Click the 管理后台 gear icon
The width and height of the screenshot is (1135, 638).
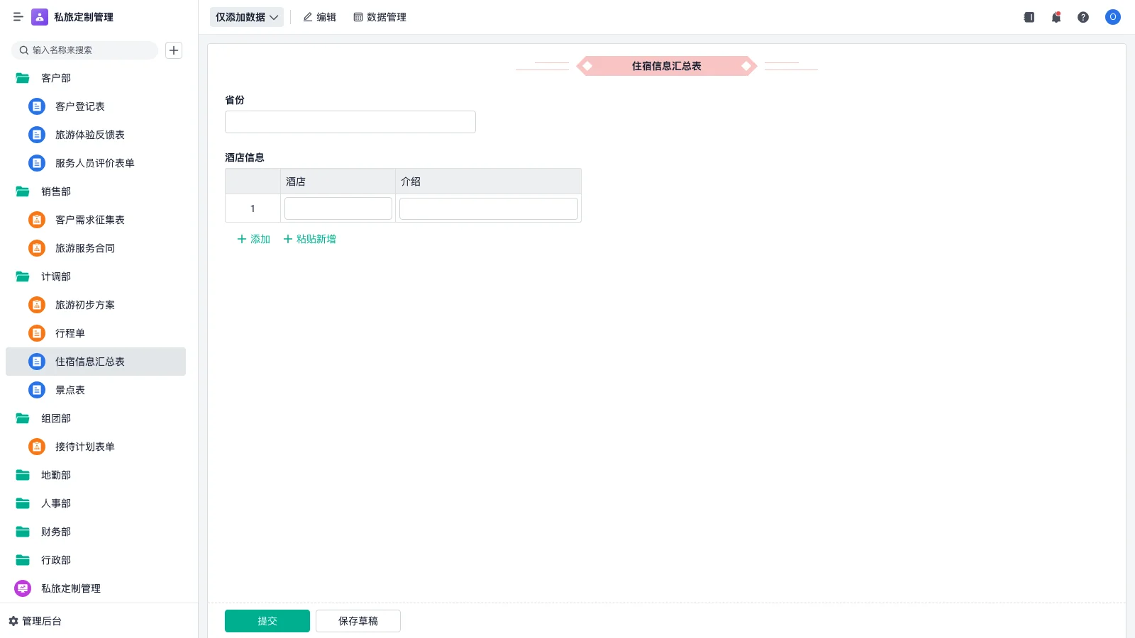tap(13, 621)
